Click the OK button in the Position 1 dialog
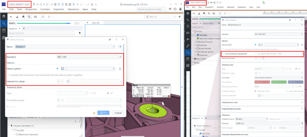 [x=103, y=113]
